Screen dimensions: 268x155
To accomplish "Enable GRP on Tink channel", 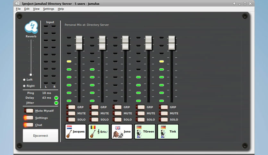I will click(163, 107).
